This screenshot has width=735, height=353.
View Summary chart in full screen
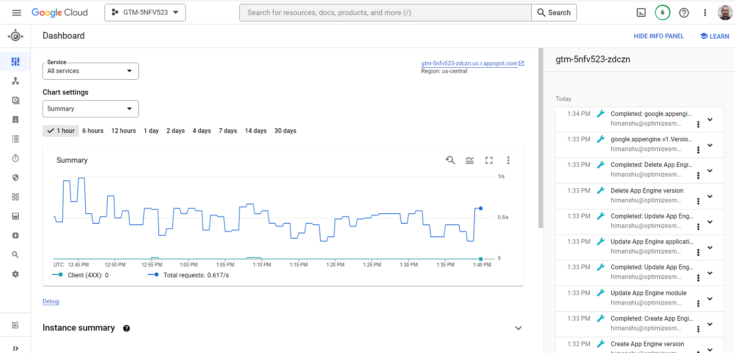489,160
